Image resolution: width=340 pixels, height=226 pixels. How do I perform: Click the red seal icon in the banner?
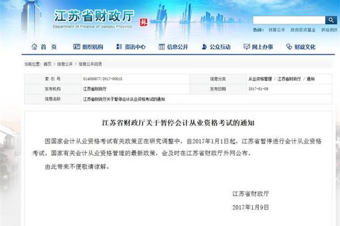pos(143,22)
